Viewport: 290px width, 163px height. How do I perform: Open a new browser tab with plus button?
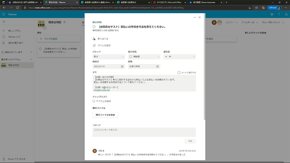pos(226,2)
